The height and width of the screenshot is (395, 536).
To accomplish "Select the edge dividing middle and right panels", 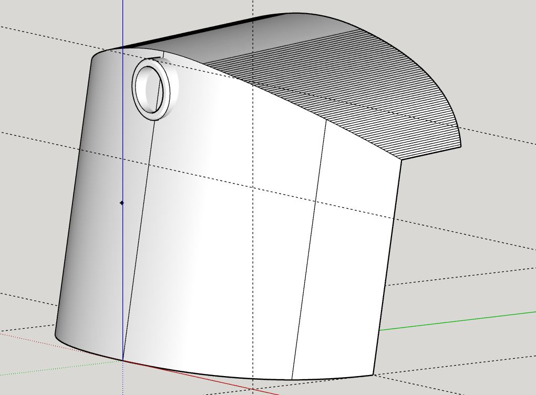I will pyautogui.click(x=310, y=247).
